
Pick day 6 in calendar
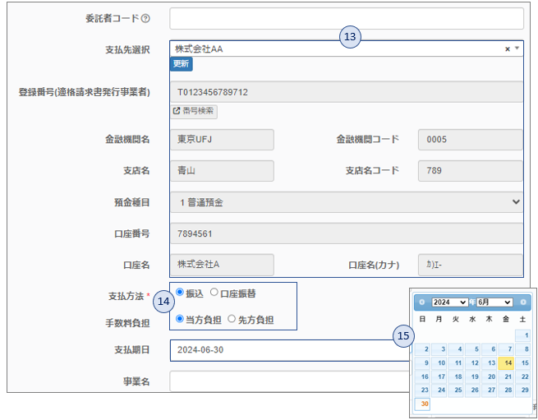pos(490,349)
